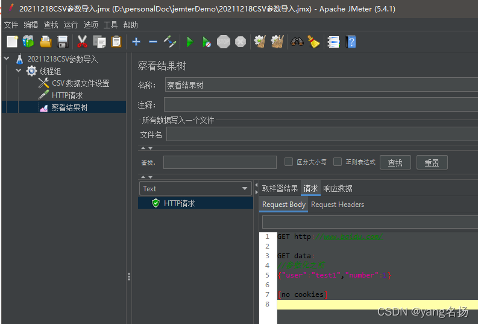Click the Function Helper list icon

333,42
